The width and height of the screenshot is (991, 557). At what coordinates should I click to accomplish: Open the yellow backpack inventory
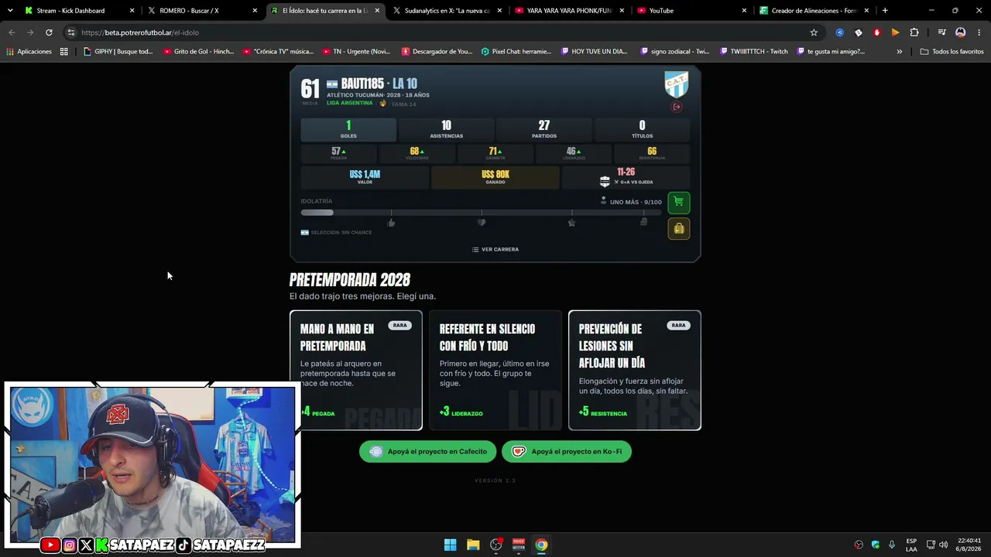point(678,229)
